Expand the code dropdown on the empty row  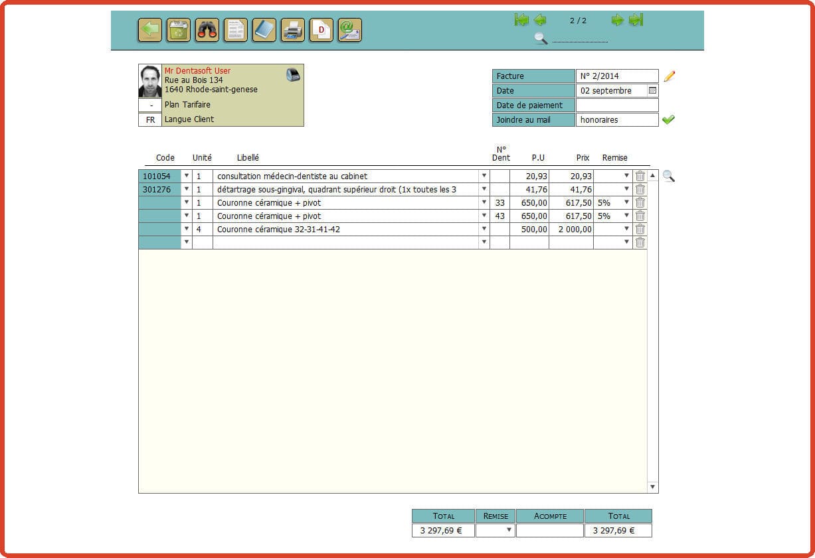(x=187, y=242)
